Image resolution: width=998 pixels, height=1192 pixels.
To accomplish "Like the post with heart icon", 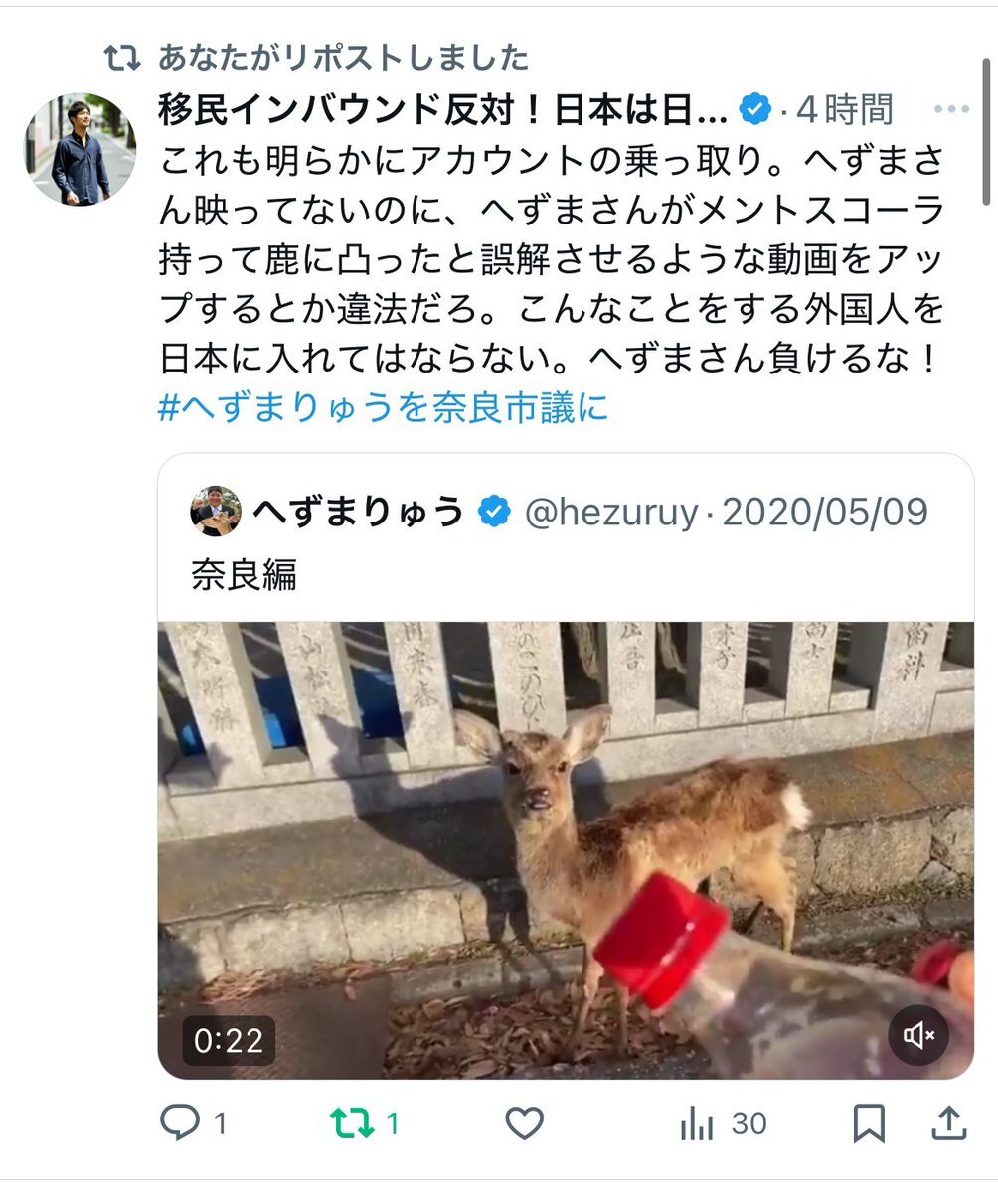I will pyautogui.click(x=524, y=1123).
